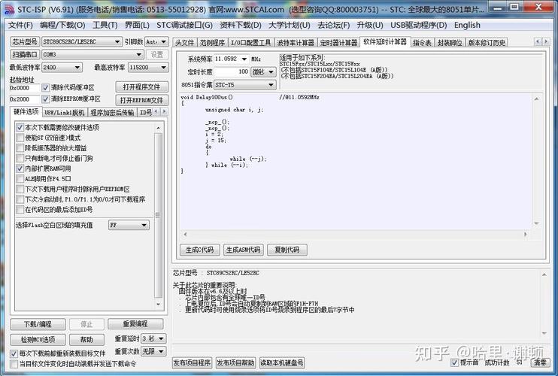Click the 打开程序文件 button

141,86
